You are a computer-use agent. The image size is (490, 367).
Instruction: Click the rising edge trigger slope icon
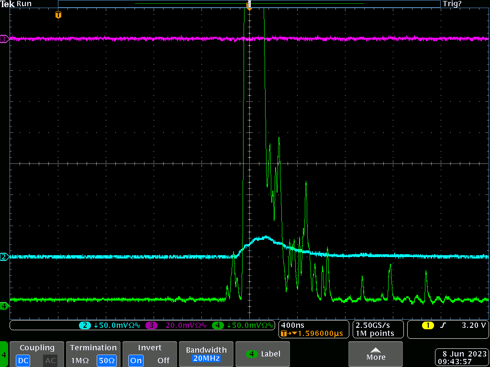443,325
